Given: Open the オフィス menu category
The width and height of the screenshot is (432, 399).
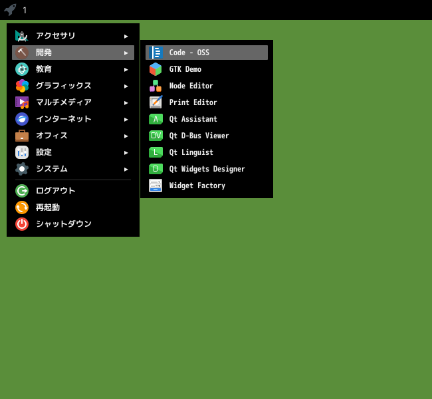Looking at the screenshot, I should click(x=73, y=136).
